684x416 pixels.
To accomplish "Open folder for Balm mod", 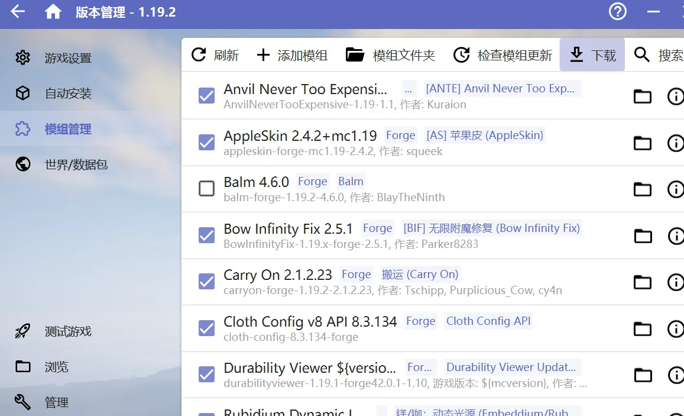I will [x=643, y=189].
